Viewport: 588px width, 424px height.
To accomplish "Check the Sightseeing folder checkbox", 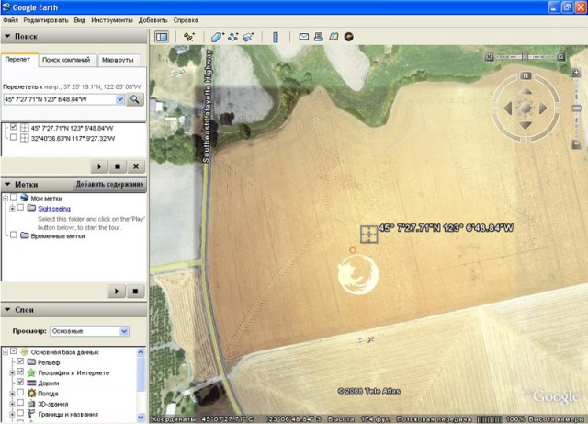I will tap(20, 207).
